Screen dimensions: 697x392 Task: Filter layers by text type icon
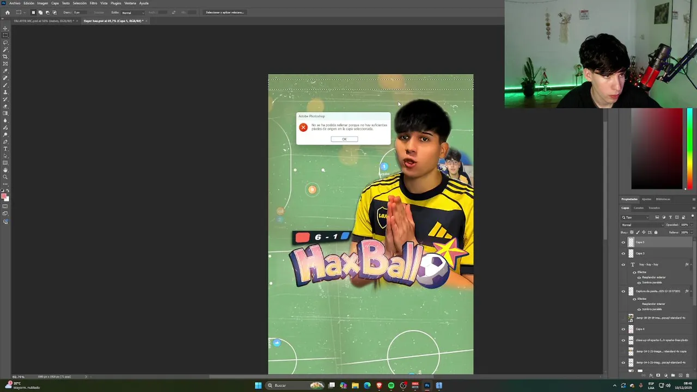[670, 217]
